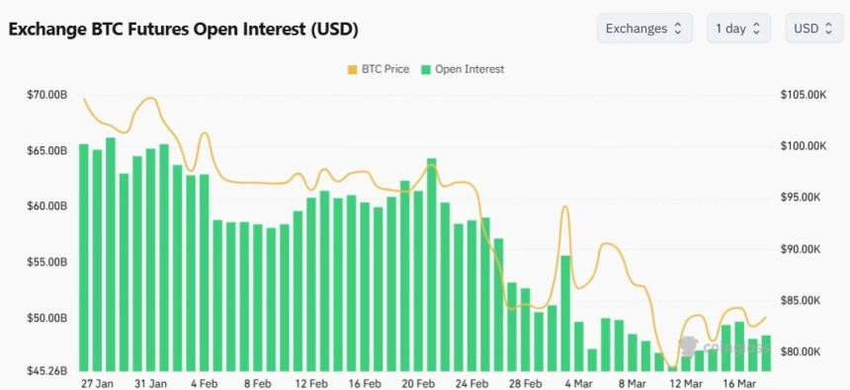Click the 16 Mar x-axis date label
The width and height of the screenshot is (850, 390).
click(741, 383)
